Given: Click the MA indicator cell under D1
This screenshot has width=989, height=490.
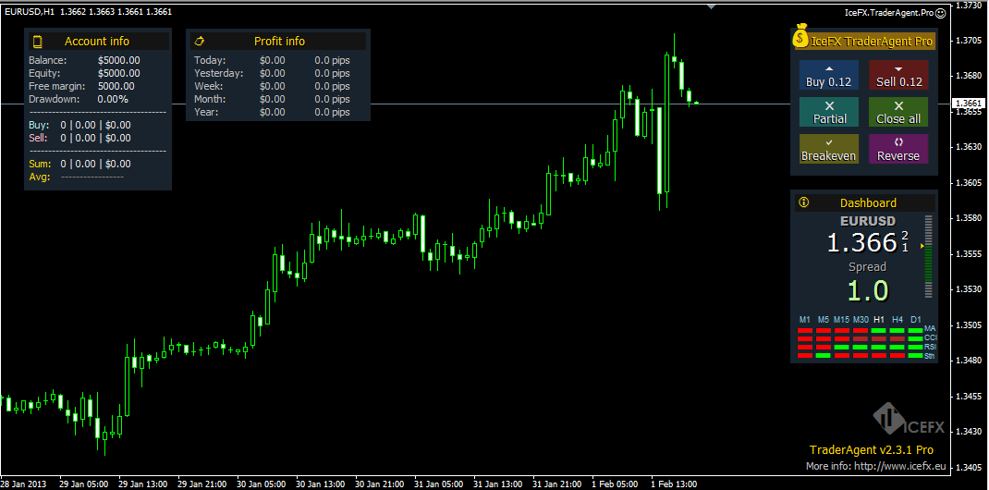Looking at the screenshot, I should click(x=916, y=330).
